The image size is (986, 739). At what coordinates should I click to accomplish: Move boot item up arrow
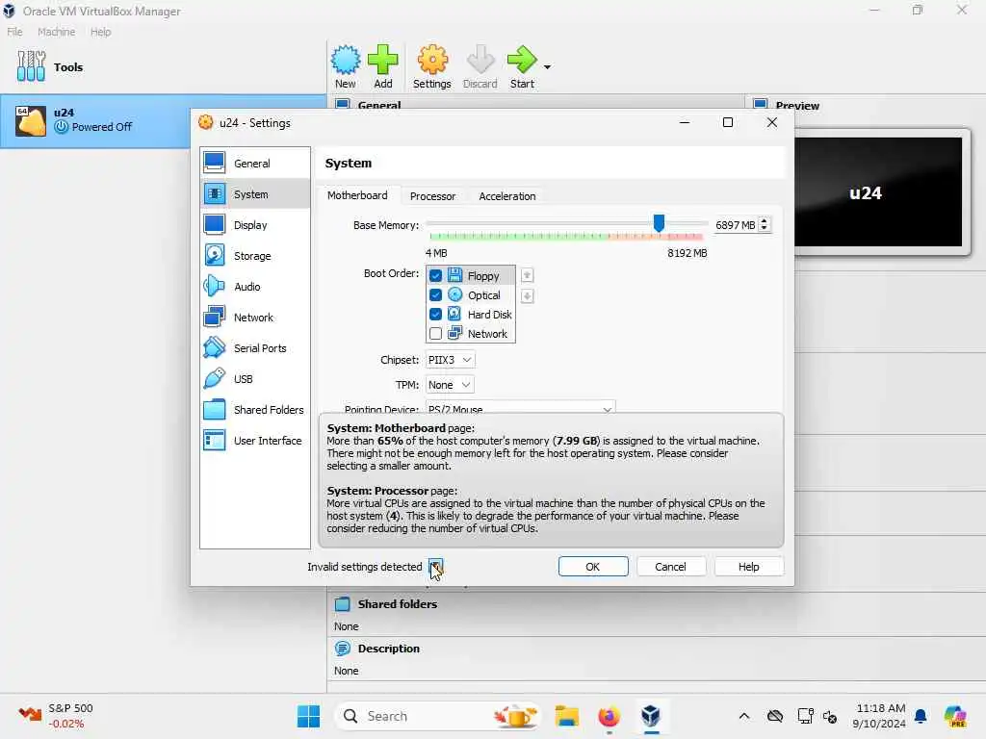(527, 275)
